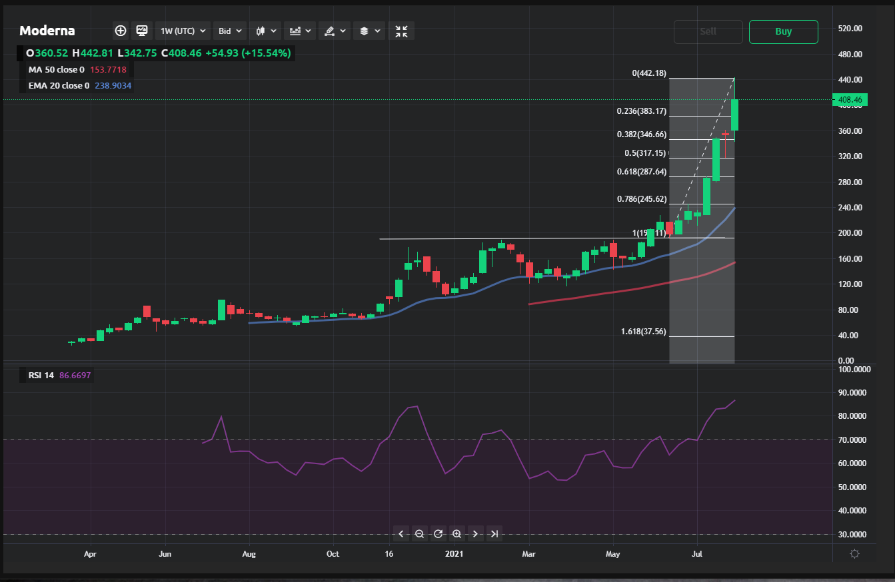Click the add instrument plus icon
This screenshot has height=582, width=895.
click(x=121, y=31)
